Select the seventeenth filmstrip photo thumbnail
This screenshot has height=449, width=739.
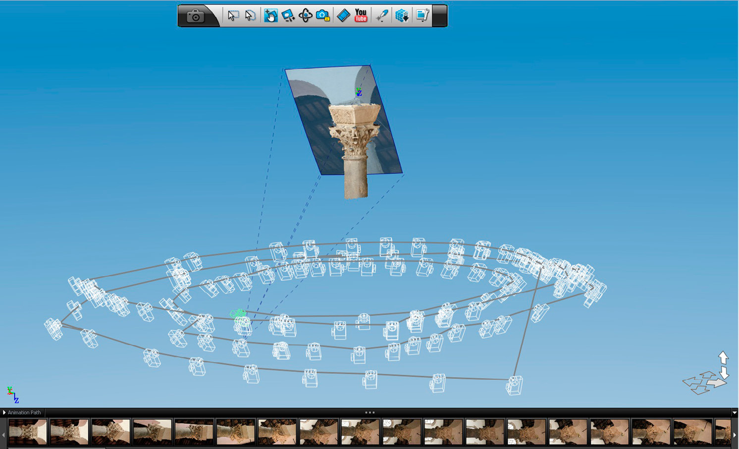(x=693, y=432)
